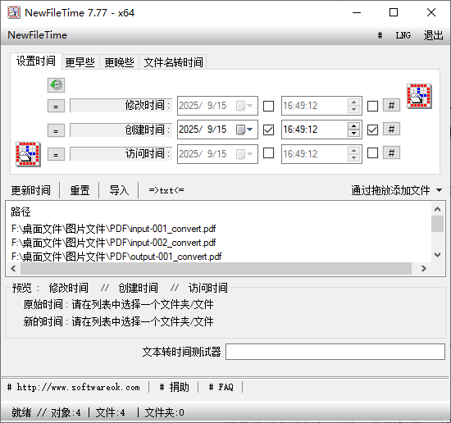
Task: Click the NewFileTime app icon in title bar
Action: (13, 12)
